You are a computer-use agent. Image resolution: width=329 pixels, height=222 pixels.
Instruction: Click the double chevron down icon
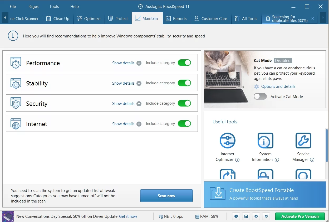point(266,216)
